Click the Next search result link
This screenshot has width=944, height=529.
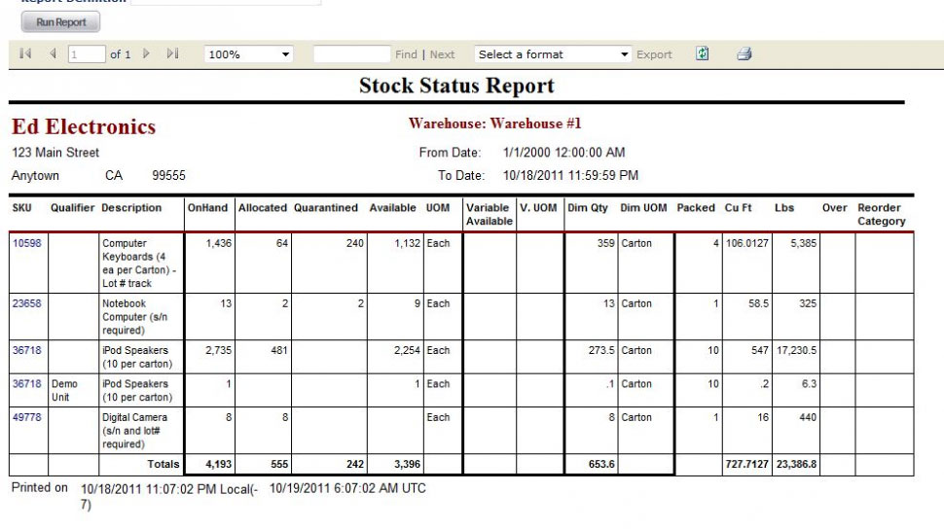(442, 55)
